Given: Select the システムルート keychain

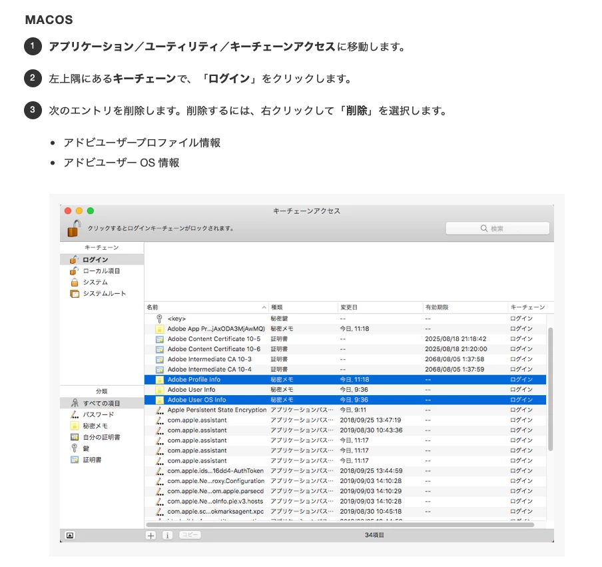Looking at the screenshot, I should [x=102, y=293].
